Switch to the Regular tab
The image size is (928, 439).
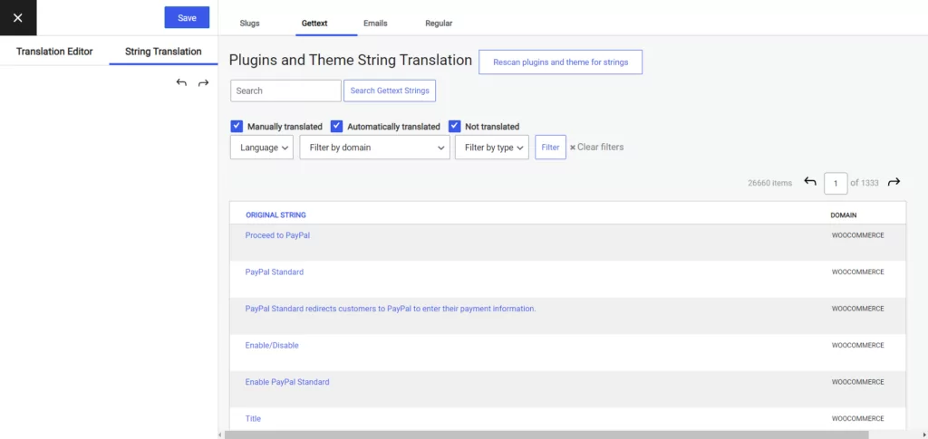439,24
